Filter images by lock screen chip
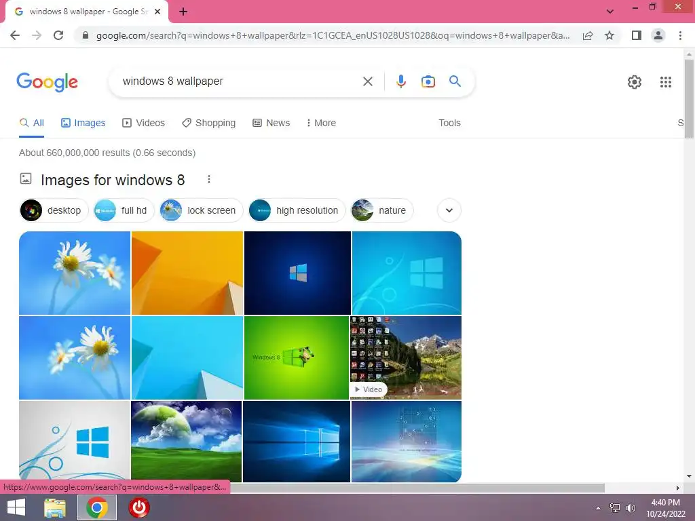The height and width of the screenshot is (521, 695). point(201,210)
